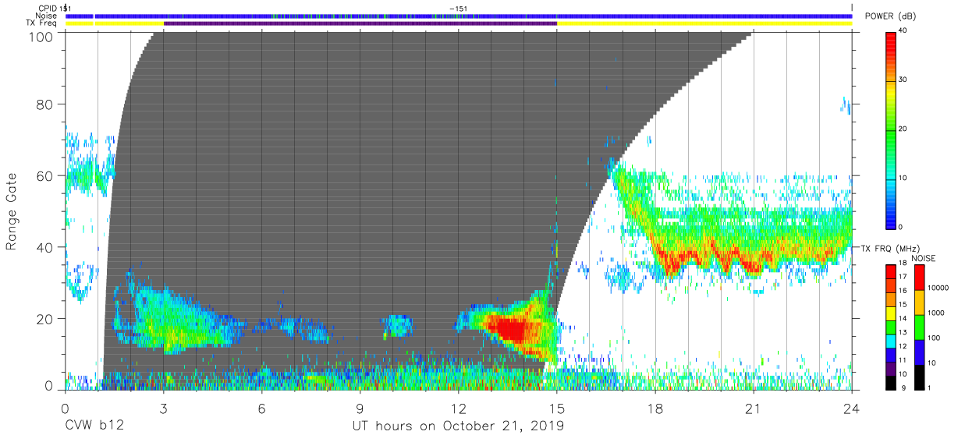Click the x-axis tick label "24"
The width and height of the screenshot is (958, 442).
pyautogui.click(x=852, y=408)
